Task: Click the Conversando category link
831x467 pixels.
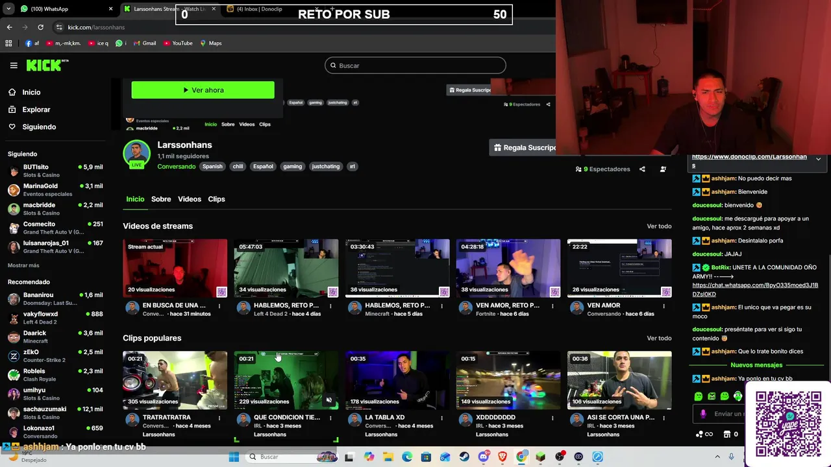Action: click(176, 166)
